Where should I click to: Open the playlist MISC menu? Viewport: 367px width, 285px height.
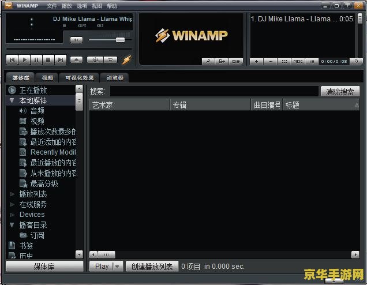[298, 61]
